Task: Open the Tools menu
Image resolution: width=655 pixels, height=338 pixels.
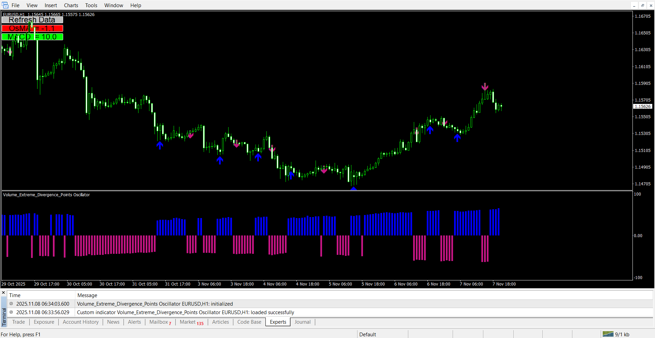Action: pyautogui.click(x=91, y=5)
